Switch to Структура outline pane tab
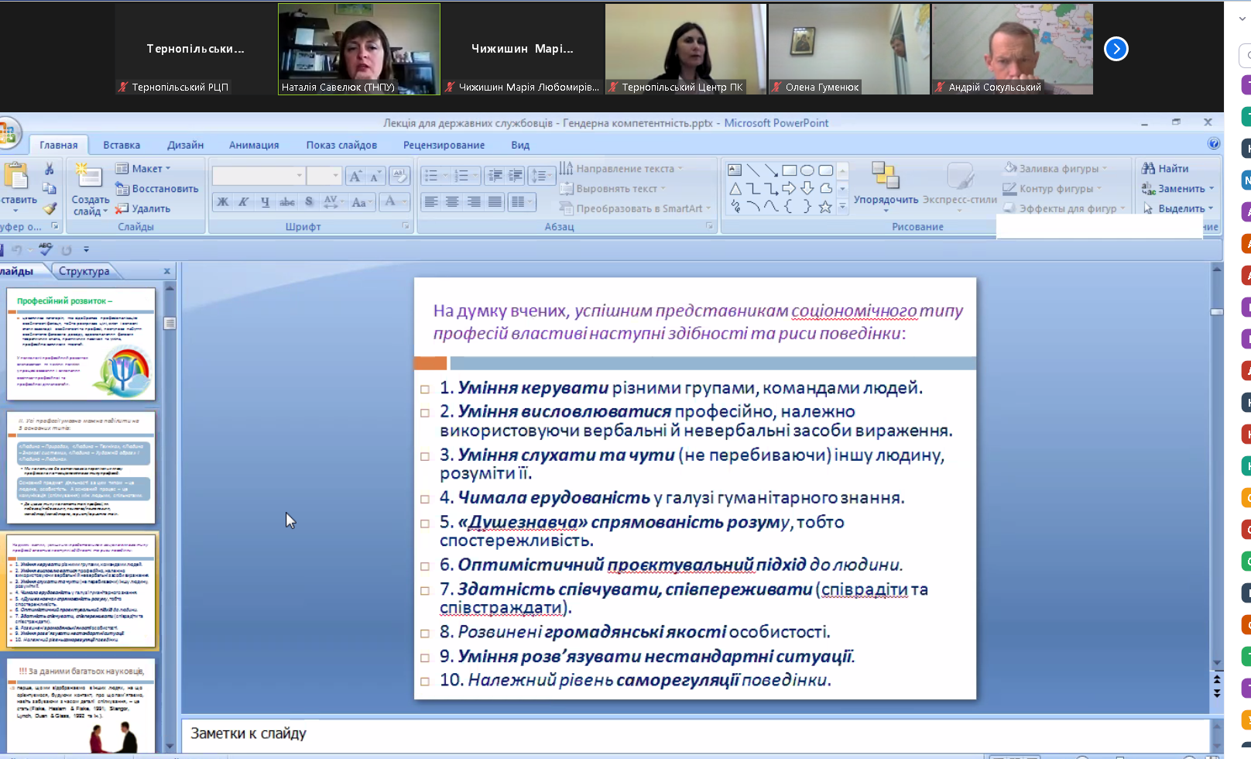This screenshot has height=759, width=1251. tap(84, 271)
